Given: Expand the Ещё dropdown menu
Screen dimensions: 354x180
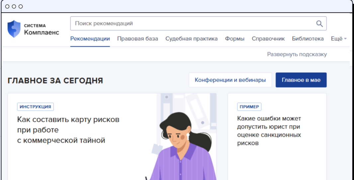Looking at the screenshot, I should point(339,39).
